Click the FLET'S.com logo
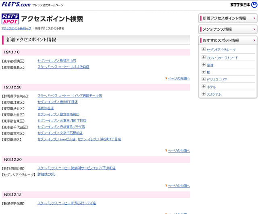The image size is (258, 214). [16, 4]
